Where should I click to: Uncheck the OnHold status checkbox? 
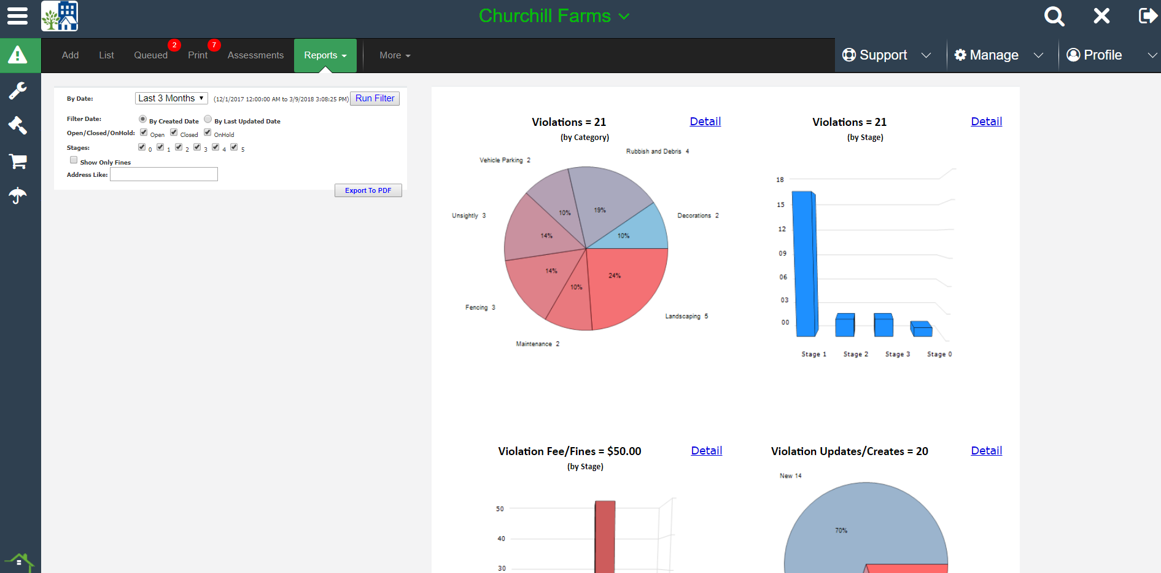pyautogui.click(x=208, y=133)
